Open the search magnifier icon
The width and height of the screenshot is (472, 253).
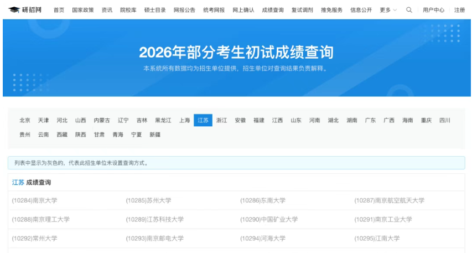tap(409, 10)
